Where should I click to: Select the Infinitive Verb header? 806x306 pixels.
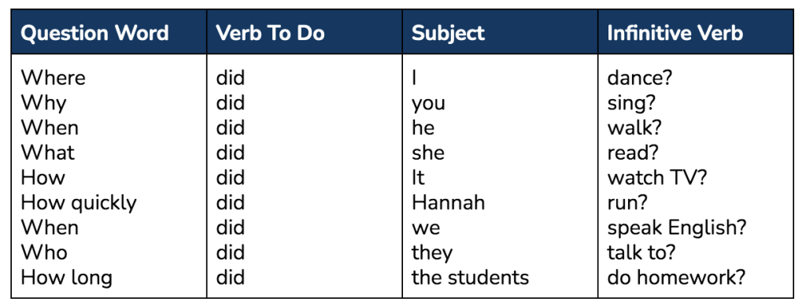click(x=675, y=33)
